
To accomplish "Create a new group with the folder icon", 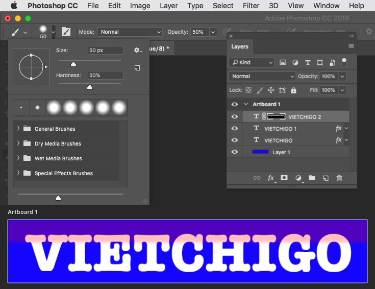I will (312, 178).
